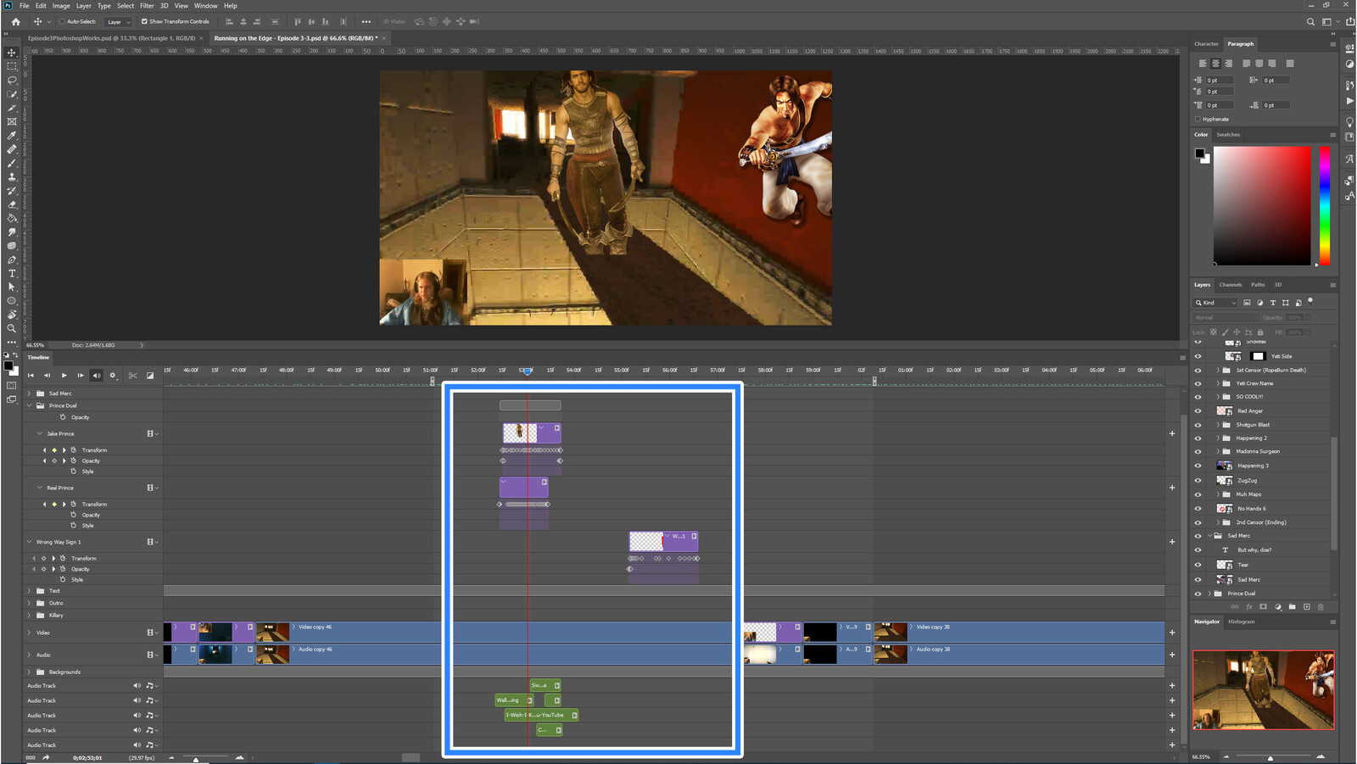The width and height of the screenshot is (1357, 764).
Task: Toggle audio playback mute in timeline controls
Action: (97, 375)
